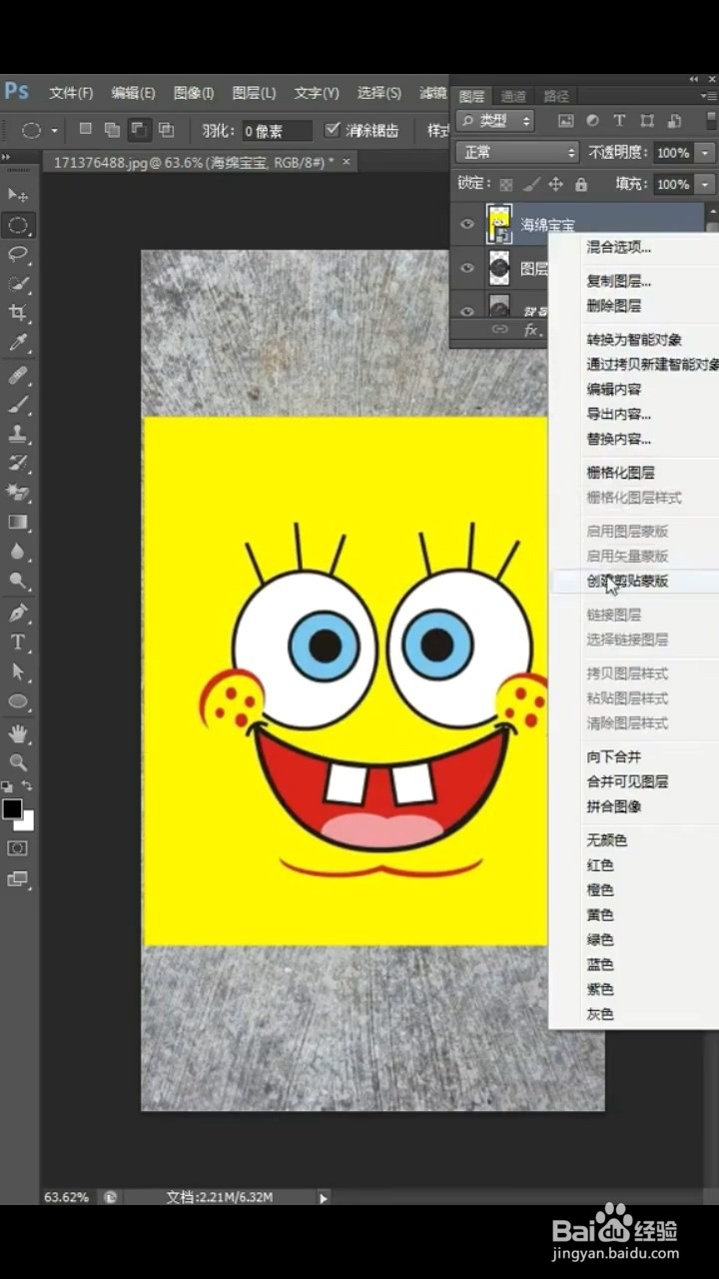Select the Gradient tool

click(x=18, y=522)
